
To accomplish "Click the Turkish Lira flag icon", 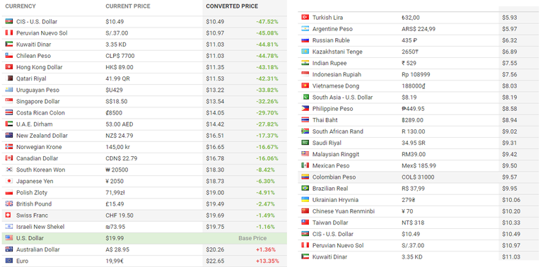I will click(305, 17).
